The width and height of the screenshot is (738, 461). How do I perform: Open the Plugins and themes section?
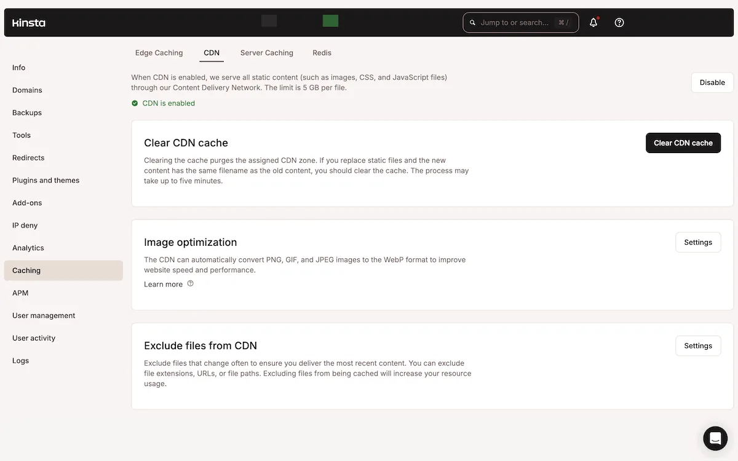46,180
